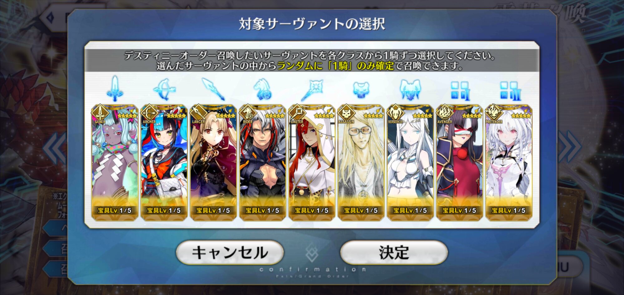Confirm selection with the 決定 button
624x295 pixels.
[394, 252]
